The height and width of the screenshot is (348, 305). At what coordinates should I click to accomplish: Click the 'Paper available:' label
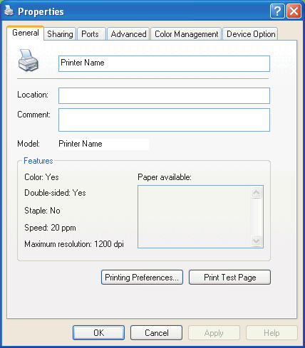coord(165,177)
